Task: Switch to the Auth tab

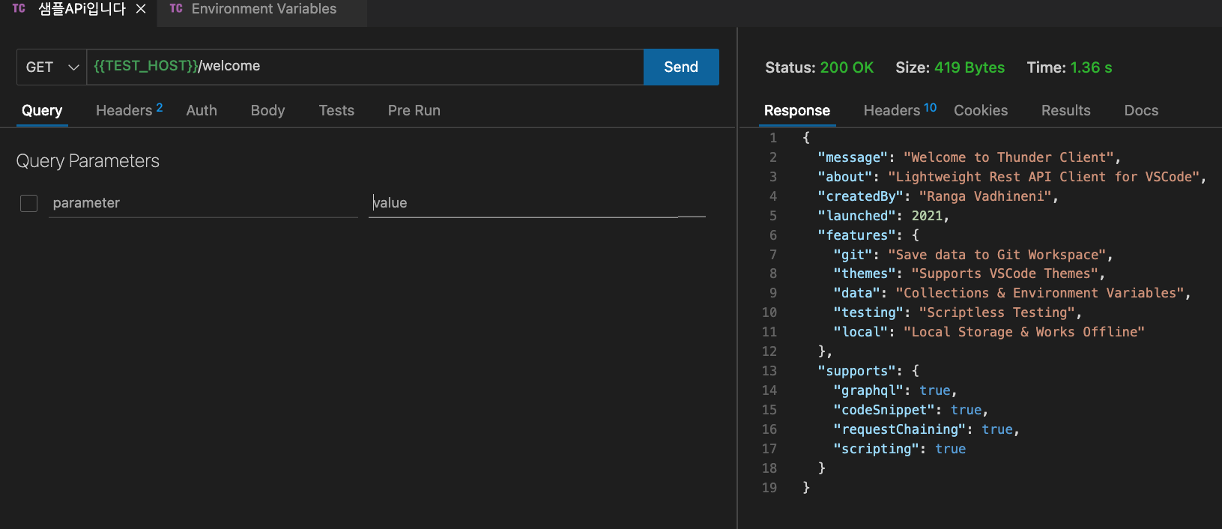Action: pos(202,111)
